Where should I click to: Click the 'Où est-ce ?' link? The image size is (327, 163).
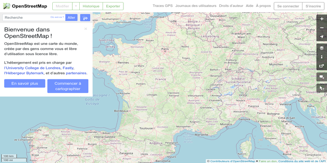[57, 17]
